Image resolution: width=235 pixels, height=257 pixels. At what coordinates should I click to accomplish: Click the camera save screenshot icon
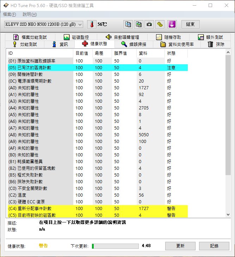(149, 24)
